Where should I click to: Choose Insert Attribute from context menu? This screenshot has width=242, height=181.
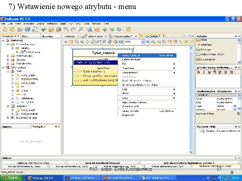click(147, 55)
